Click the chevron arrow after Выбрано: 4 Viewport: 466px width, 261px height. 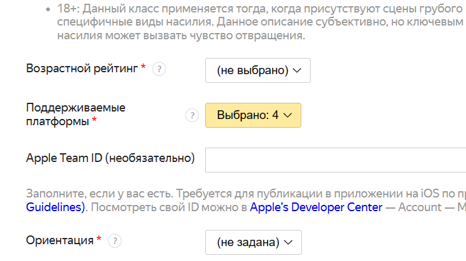288,115
